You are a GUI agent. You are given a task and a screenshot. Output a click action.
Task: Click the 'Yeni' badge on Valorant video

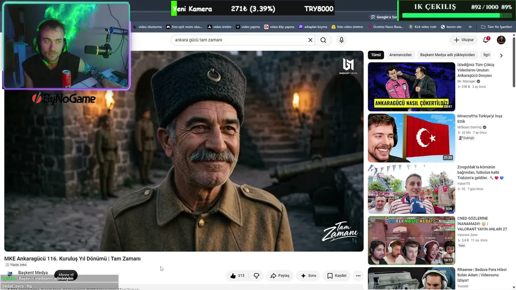coord(462,246)
